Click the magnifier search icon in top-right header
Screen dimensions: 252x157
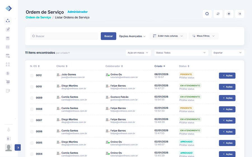coord(207,14)
